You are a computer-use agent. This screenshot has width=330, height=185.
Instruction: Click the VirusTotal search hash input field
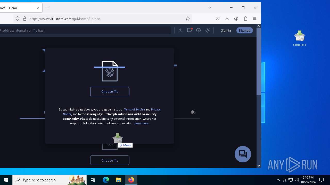click(85, 30)
